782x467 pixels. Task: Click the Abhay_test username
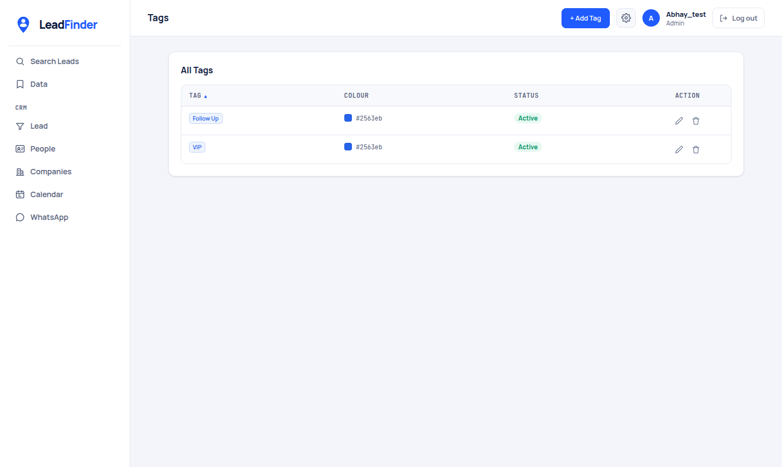[x=686, y=14]
